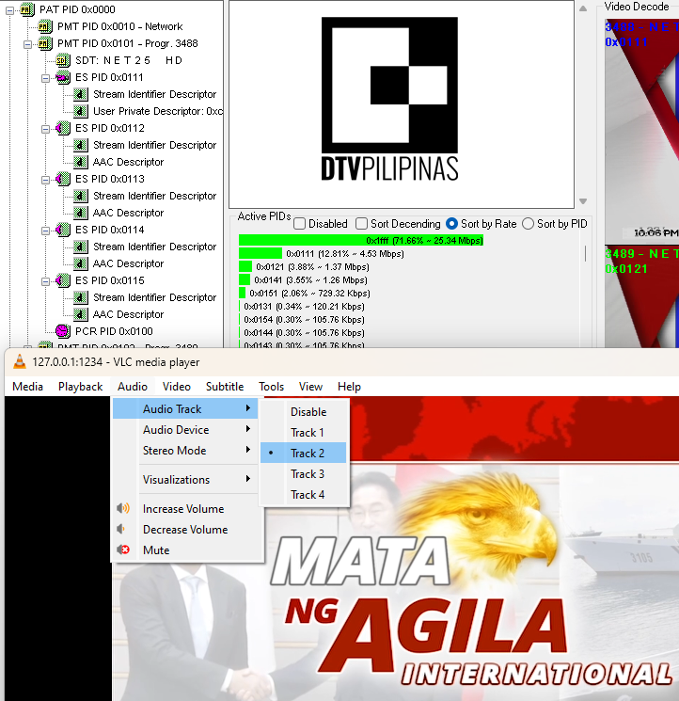The image size is (679, 701).
Task: Click Stream Identifier Descriptor icon under PID 0x0114
Action: point(81,247)
